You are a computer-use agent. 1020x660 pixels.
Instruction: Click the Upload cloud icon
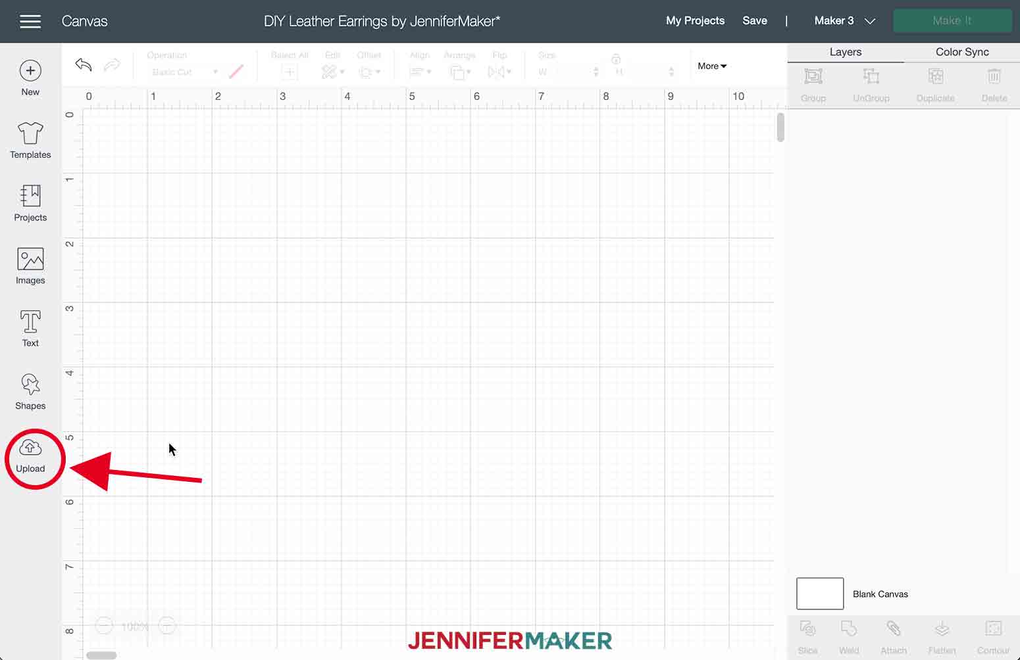[x=30, y=448]
